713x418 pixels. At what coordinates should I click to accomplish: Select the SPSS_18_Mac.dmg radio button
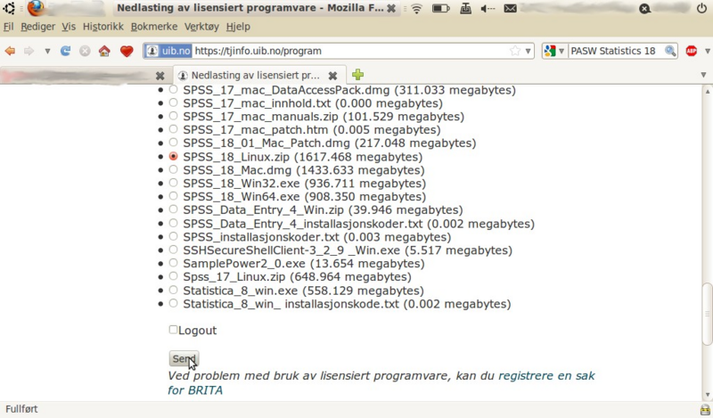[x=173, y=169]
